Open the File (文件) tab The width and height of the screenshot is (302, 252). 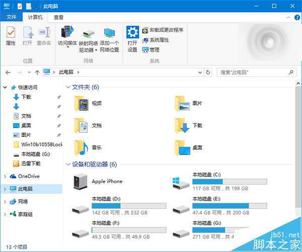point(12,17)
